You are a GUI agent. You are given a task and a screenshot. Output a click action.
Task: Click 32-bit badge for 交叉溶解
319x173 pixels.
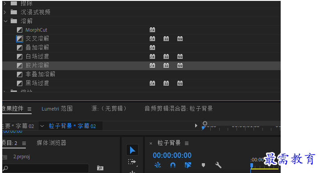click(166, 39)
